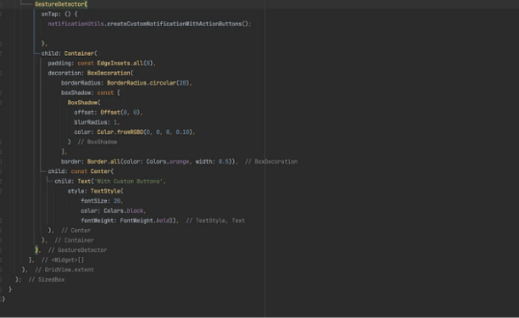519x318 pixels.
Task: Click the Container( widget name
Action: click(x=81, y=53)
